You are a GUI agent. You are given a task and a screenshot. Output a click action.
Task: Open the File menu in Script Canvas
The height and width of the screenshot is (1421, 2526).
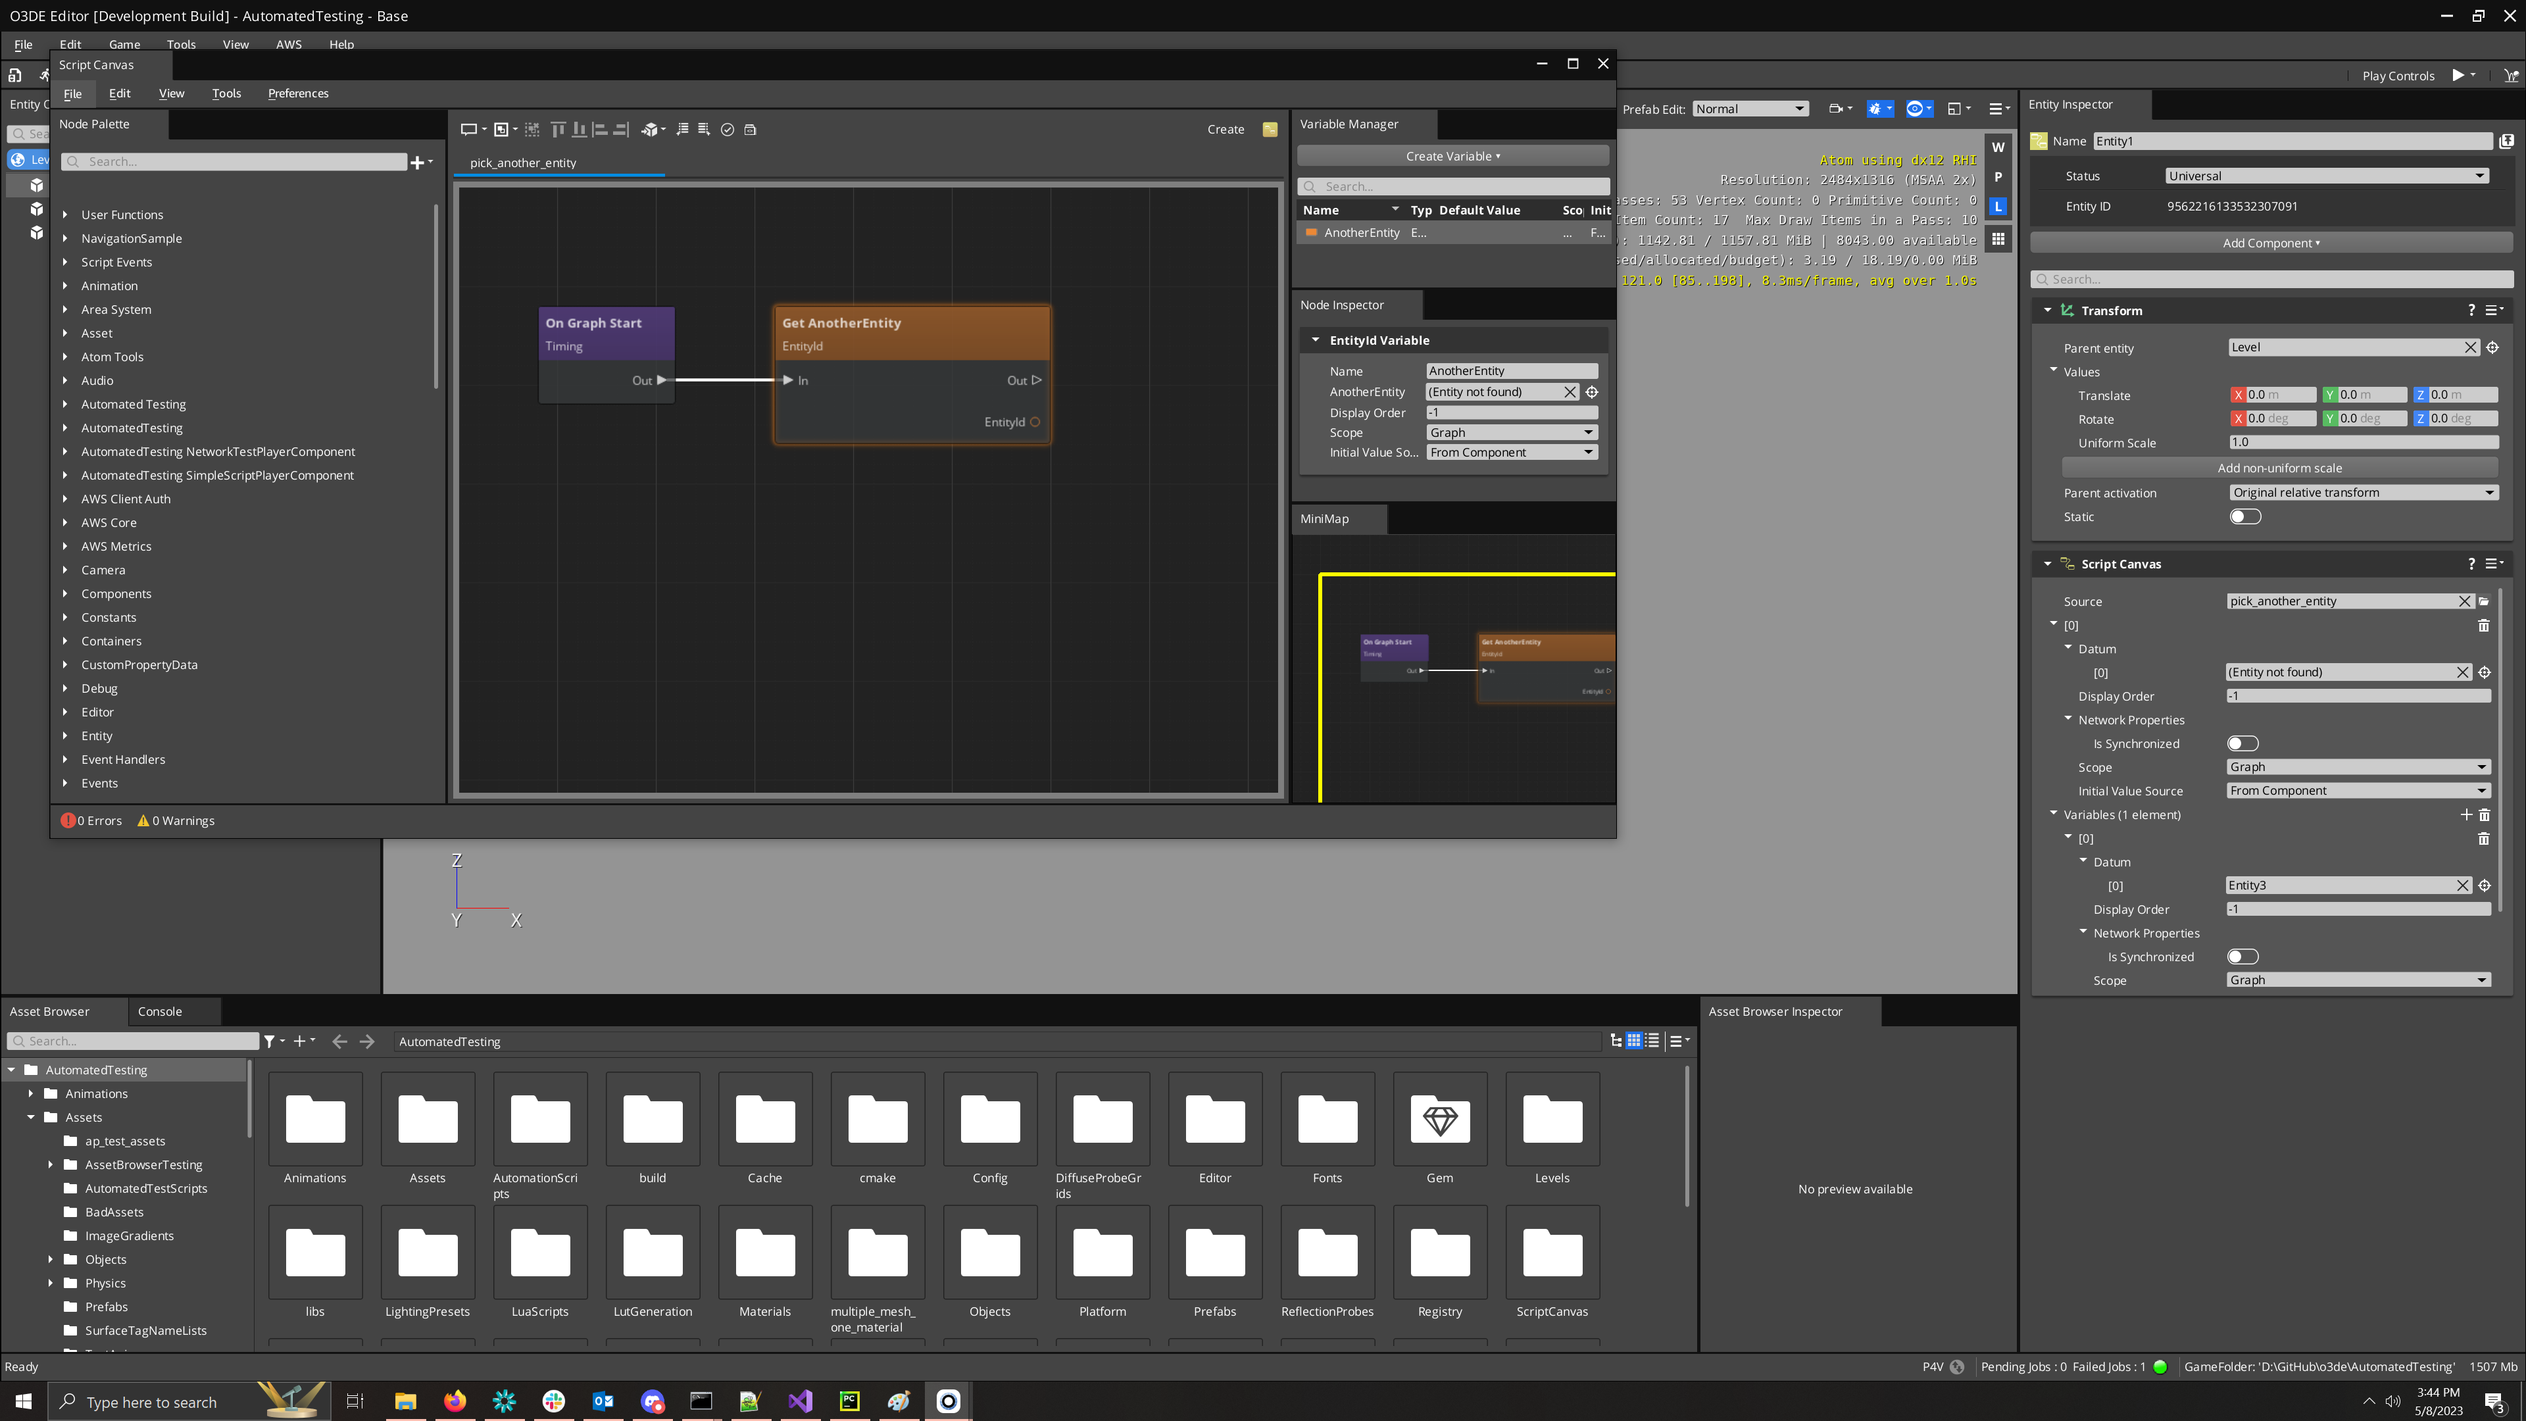coord(72,93)
